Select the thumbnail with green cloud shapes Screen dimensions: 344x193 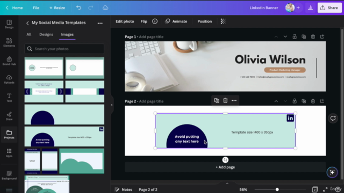click(82, 161)
